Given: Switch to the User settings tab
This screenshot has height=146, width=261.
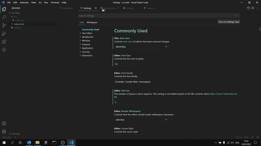Looking at the screenshot, I should click(x=82, y=22).
